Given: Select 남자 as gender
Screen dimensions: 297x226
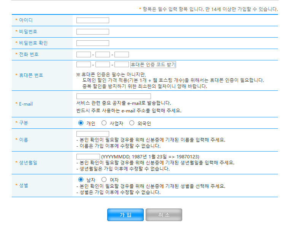Looking at the screenshot, I should click(x=81, y=180).
